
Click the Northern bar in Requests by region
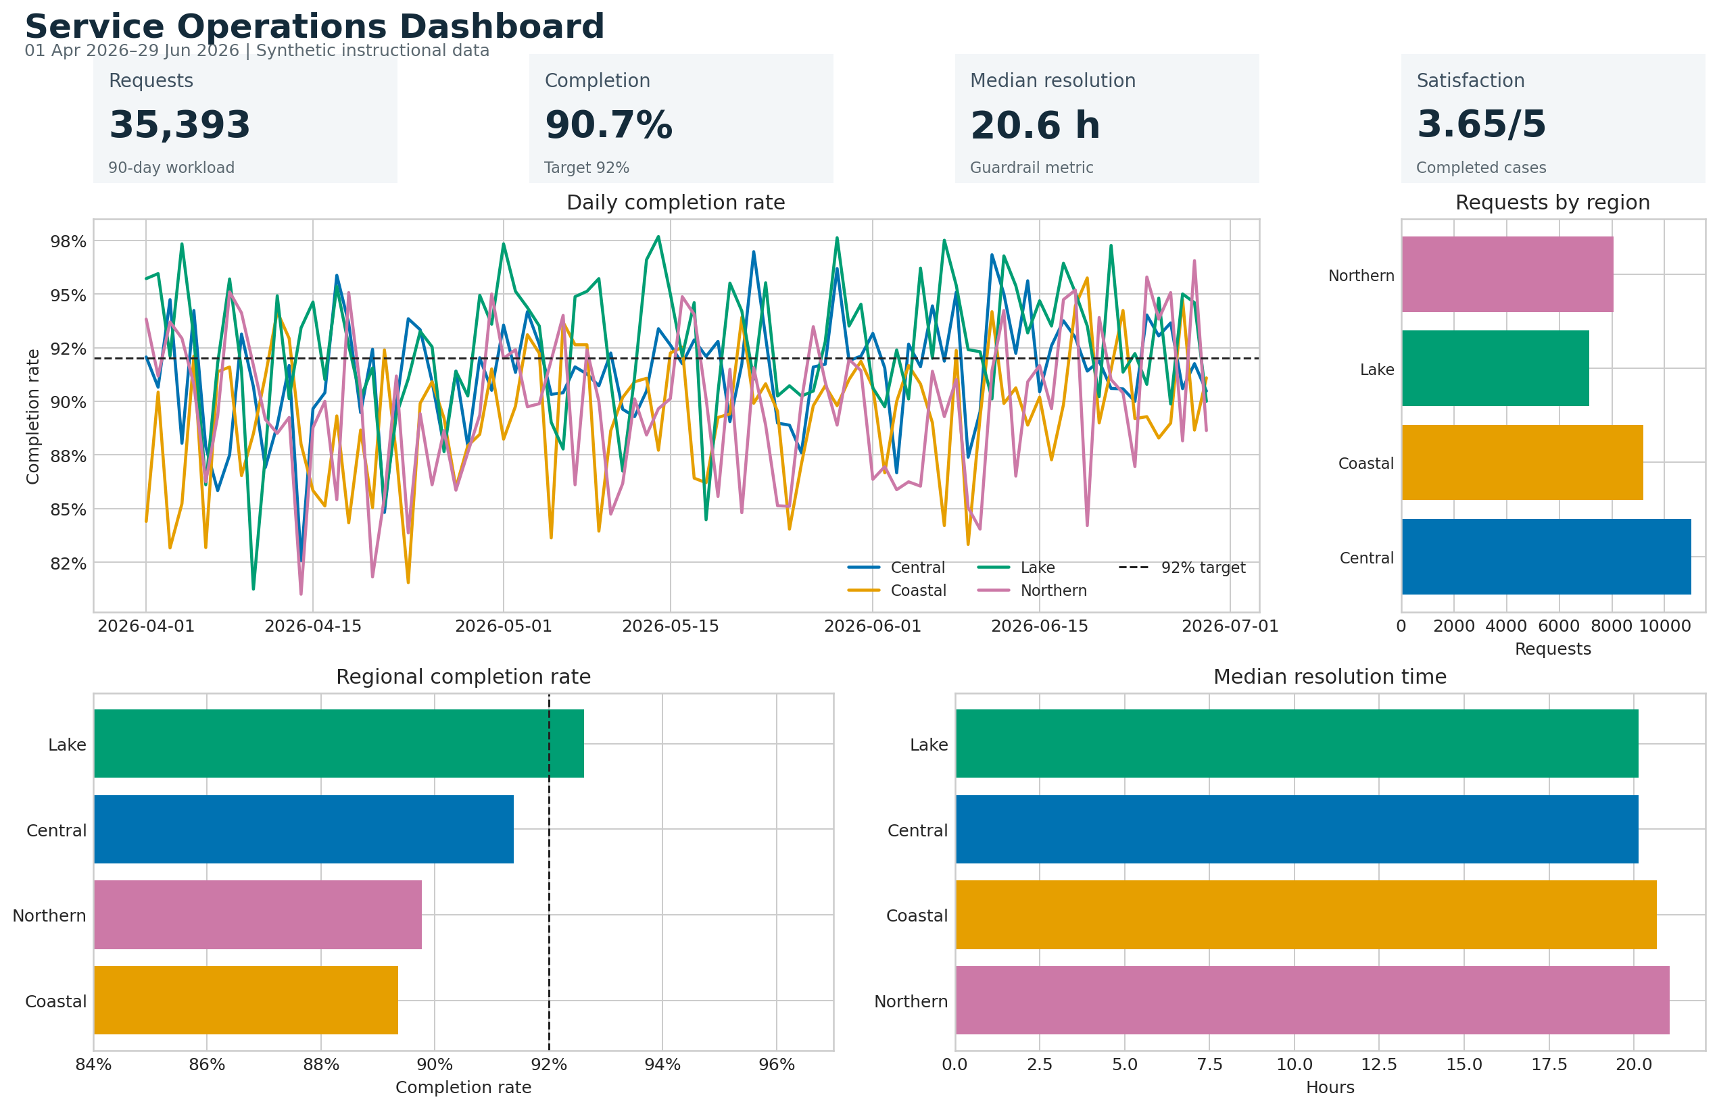point(1507,274)
